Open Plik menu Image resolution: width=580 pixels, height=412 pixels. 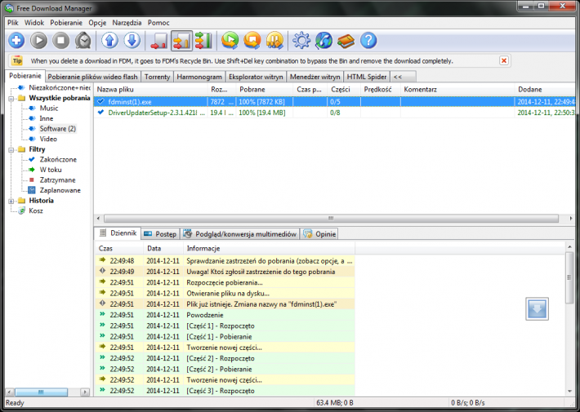pos(12,23)
